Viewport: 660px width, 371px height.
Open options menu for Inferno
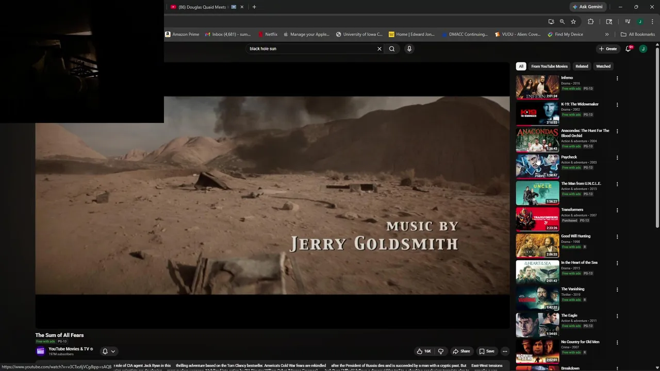[617, 79]
